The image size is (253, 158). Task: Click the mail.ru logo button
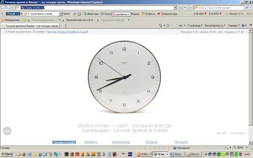[13, 14]
